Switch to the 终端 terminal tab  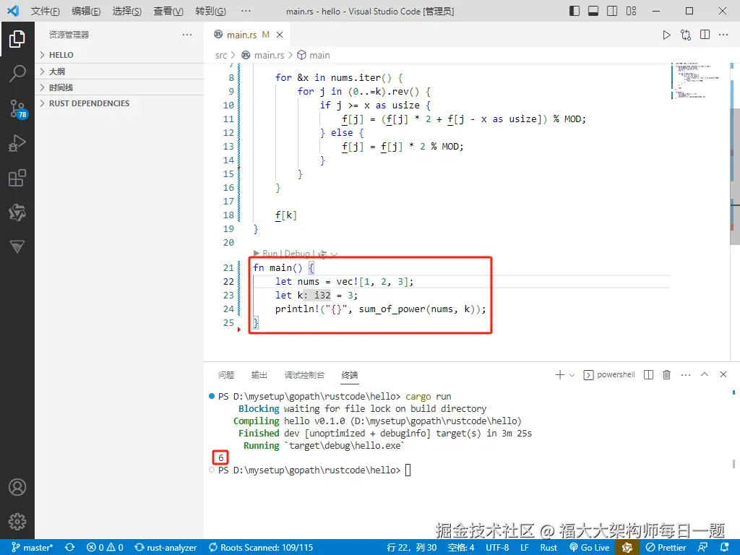point(350,375)
